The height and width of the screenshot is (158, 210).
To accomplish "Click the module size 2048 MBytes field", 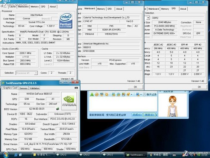I will point(165,22).
